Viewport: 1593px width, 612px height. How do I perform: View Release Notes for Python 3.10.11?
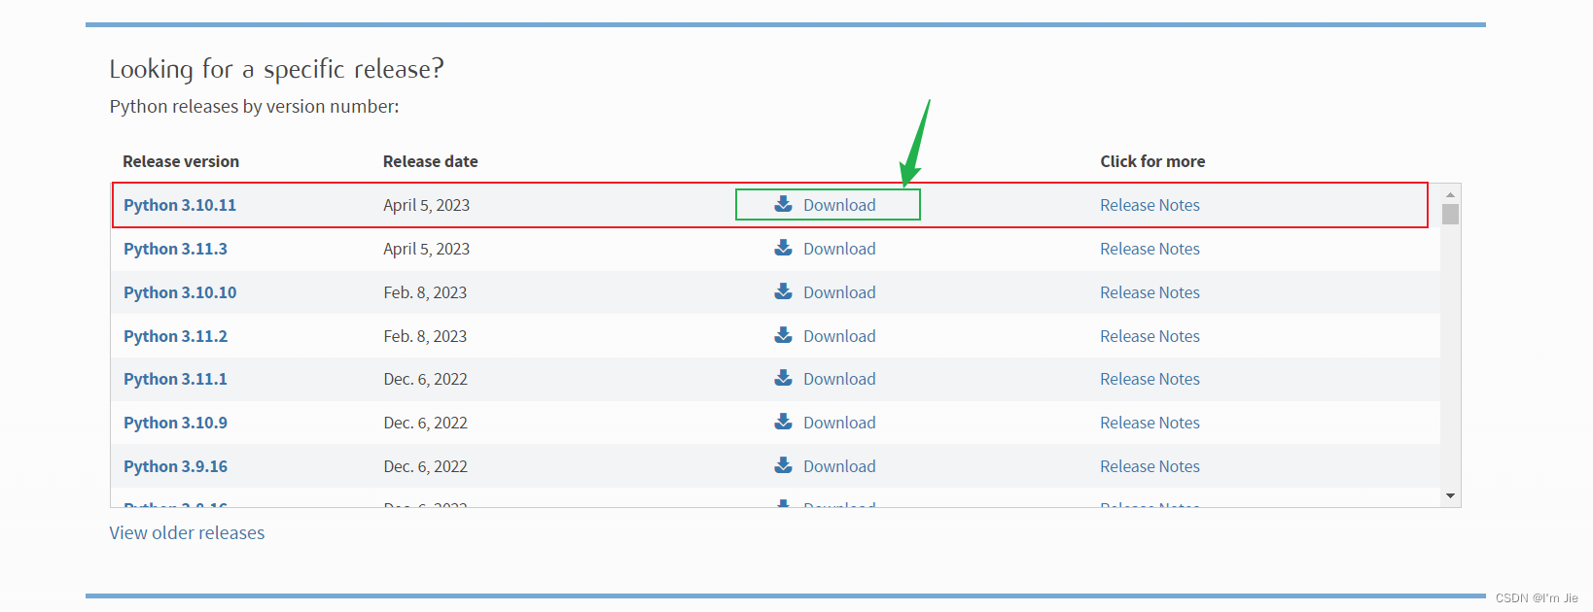click(1150, 205)
